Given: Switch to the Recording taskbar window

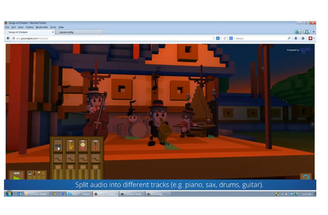Looking at the screenshot, I should 158,194.
